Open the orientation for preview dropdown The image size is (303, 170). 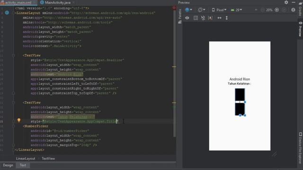201,9
